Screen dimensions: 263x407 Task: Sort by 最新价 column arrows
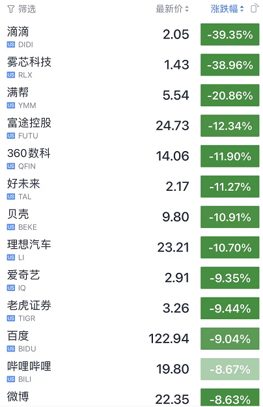click(187, 9)
